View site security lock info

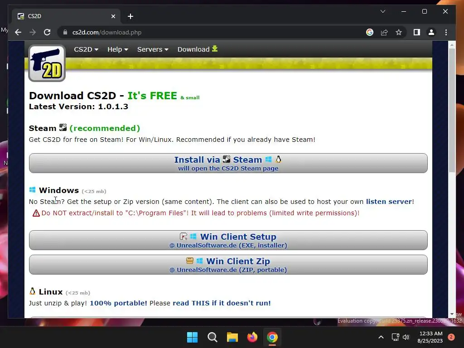(65, 32)
